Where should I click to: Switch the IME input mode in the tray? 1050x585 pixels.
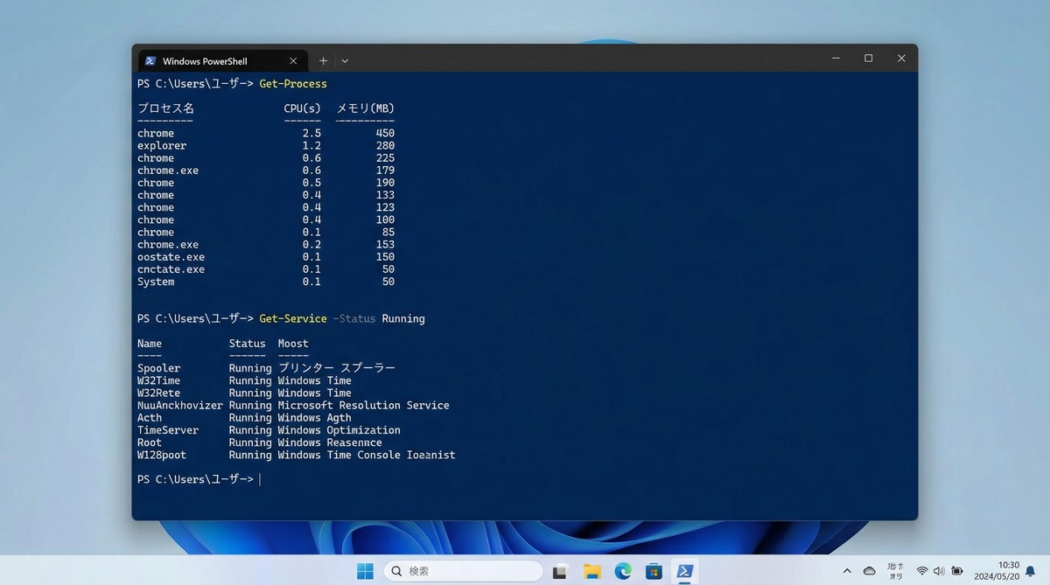click(x=894, y=571)
